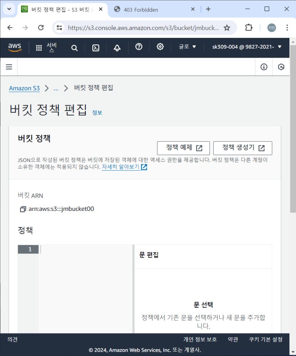
Task: Open the extensions puzzle icon
Action: pos(249,28)
